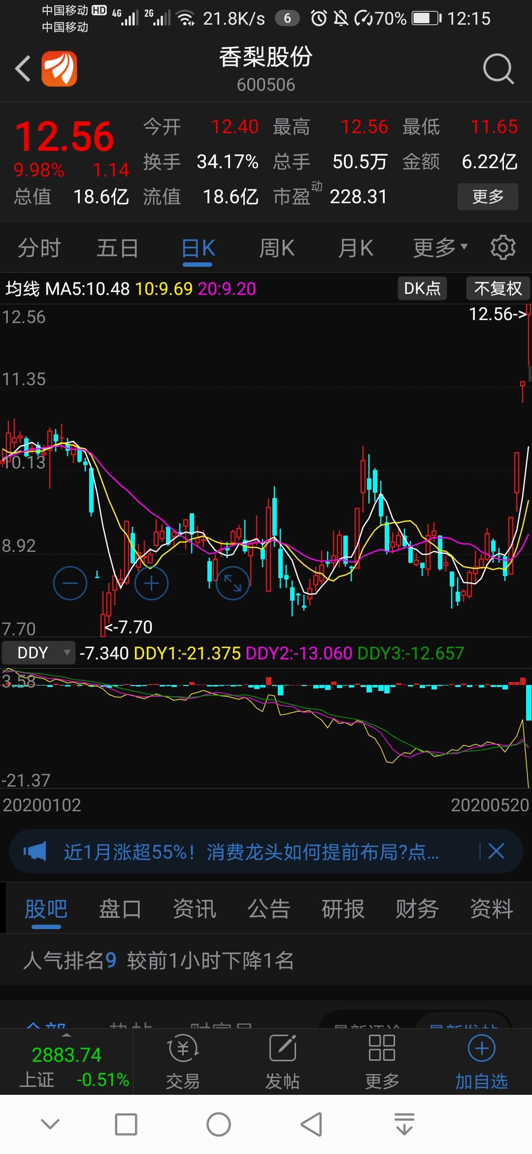Open the 盘口 tab
The height and width of the screenshot is (1154, 532).
click(x=120, y=908)
